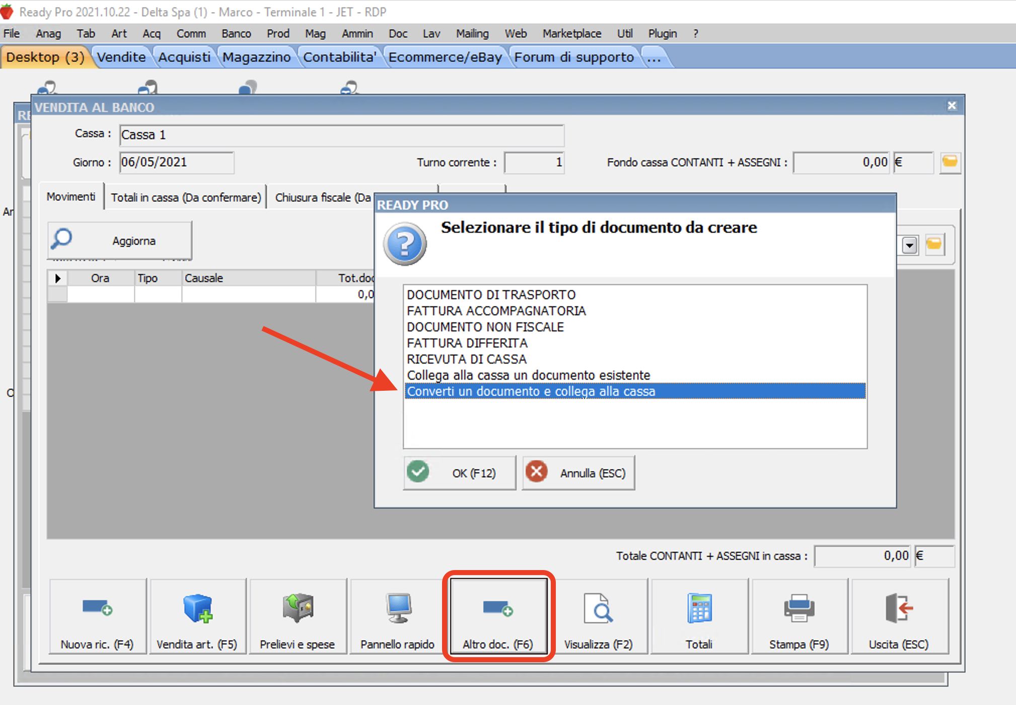Open the Vendite tab
1016x705 pixels.
click(121, 57)
